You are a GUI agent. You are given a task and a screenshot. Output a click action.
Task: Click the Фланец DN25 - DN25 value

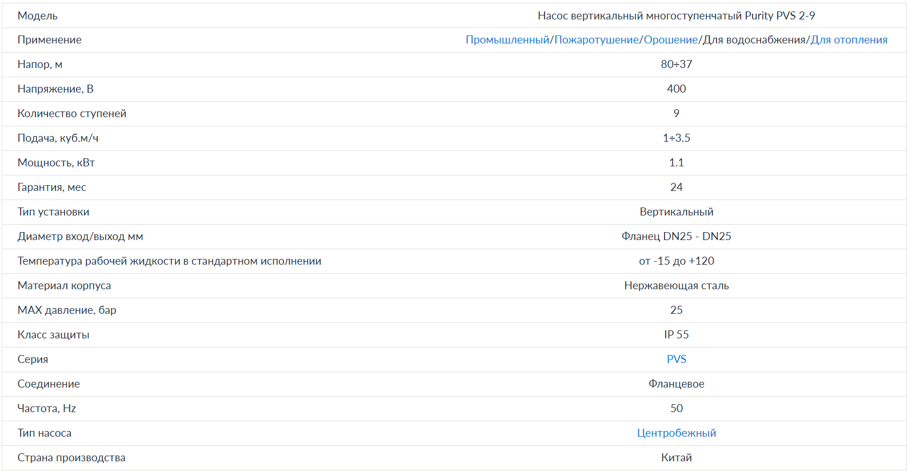click(x=677, y=237)
